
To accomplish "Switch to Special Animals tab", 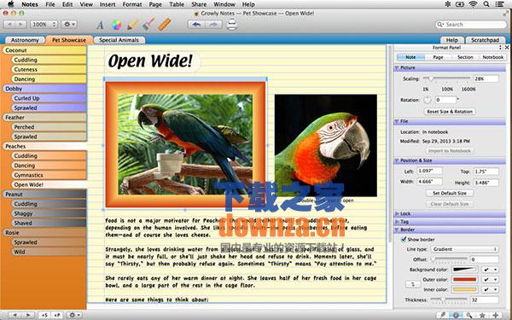I will pyautogui.click(x=119, y=40).
